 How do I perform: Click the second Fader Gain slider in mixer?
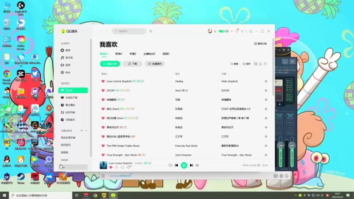[x=292, y=152]
